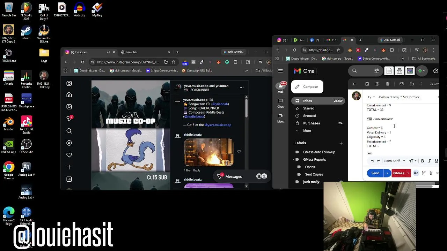
Task: Open reply type dropdown arrow
Action: (374, 97)
